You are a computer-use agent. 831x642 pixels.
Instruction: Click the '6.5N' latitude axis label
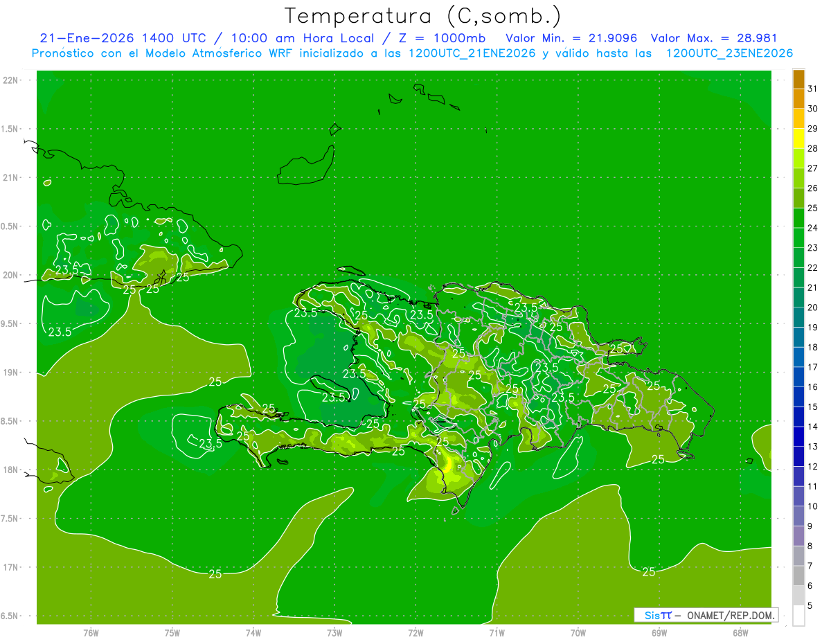[x=10, y=616]
